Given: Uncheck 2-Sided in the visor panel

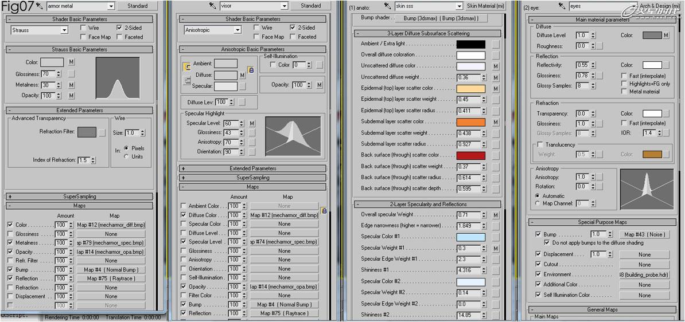Looking at the screenshot, I should [292, 28].
